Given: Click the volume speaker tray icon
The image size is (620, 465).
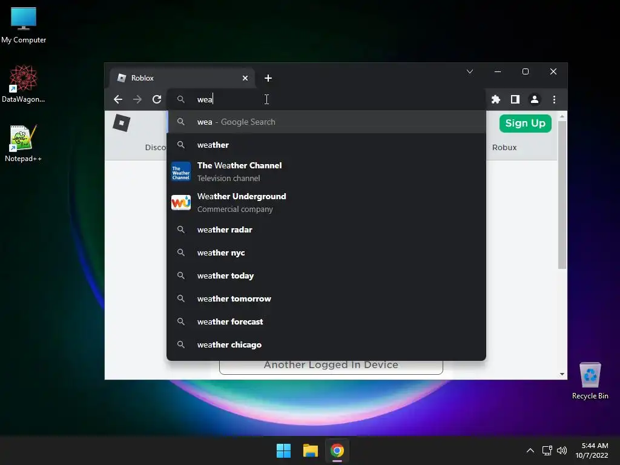Looking at the screenshot, I should [x=562, y=450].
